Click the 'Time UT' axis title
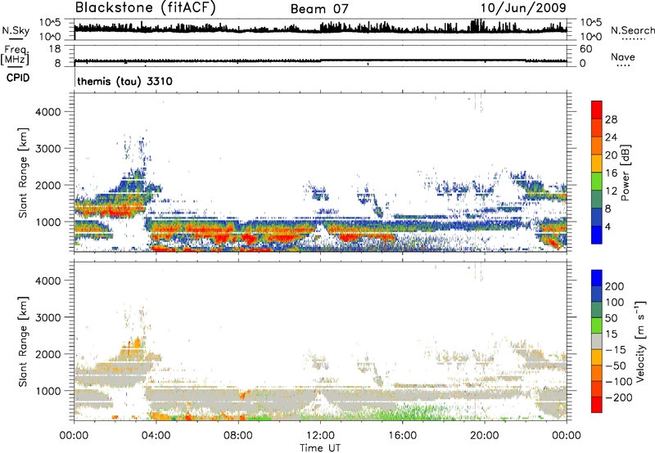This screenshot has width=655, height=453. [320, 448]
